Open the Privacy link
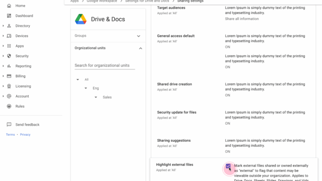Screen dimensions: 322x181 25,135
